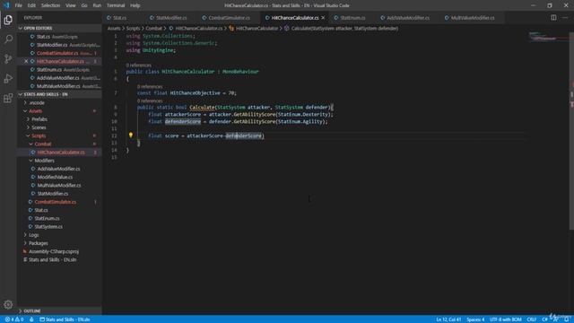Collapse the Combat folder
This screenshot has height=323, width=574.
point(59,144)
